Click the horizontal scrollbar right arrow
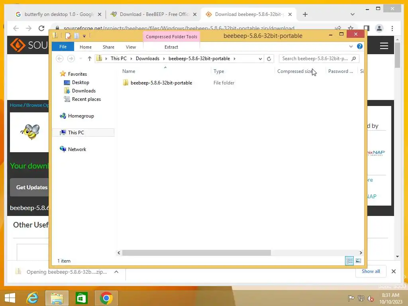The height and width of the screenshot is (306, 408). (x=361, y=253)
